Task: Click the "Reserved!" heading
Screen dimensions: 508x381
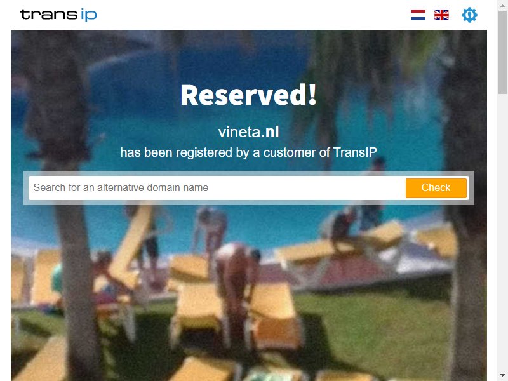Action: tap(248, 95)
